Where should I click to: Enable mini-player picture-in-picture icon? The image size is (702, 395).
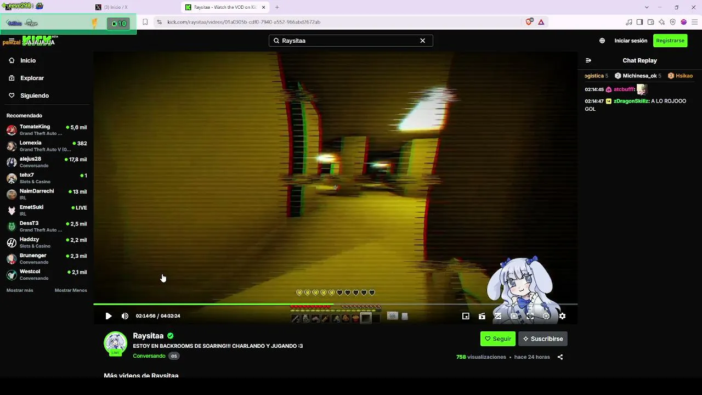coord(466,316)
